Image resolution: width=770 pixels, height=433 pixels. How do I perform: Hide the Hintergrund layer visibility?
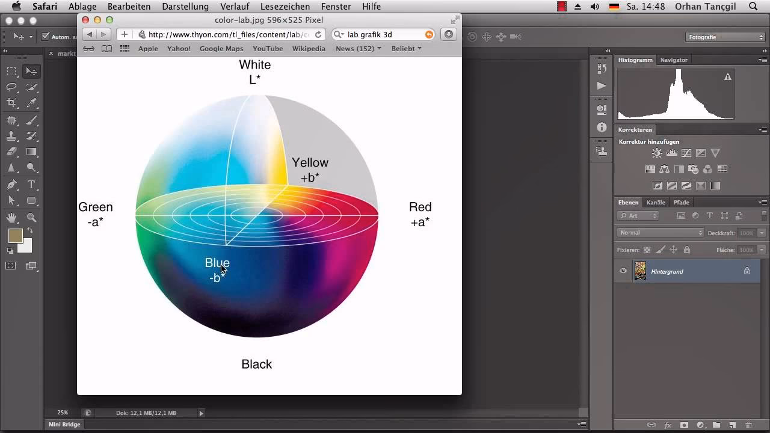[x=623, y=271]
